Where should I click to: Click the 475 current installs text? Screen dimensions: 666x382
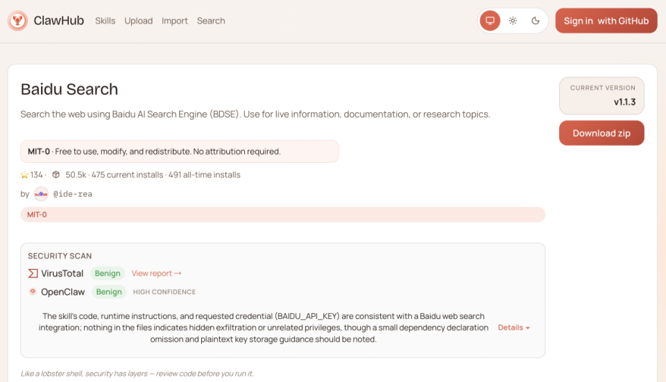[x=127, y=175]
